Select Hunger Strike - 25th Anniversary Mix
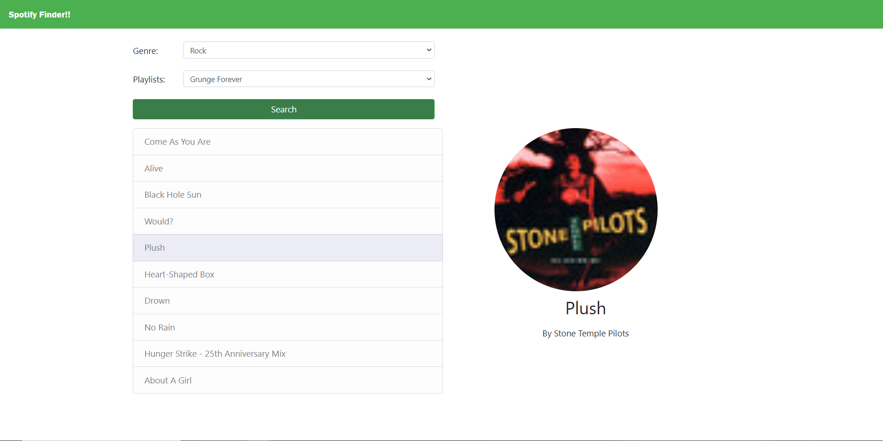 [288, 354]
